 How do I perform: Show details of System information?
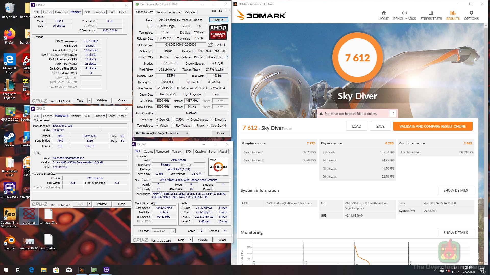click(x=455, y=190)
